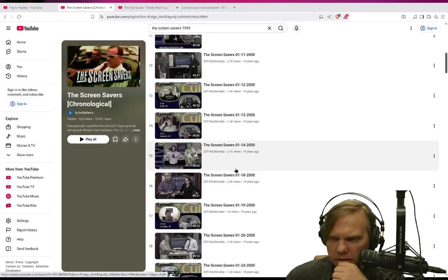Open bobbyllama channel link
The width and height of the screenshot is (448, 280).
[x=84, y=113]
